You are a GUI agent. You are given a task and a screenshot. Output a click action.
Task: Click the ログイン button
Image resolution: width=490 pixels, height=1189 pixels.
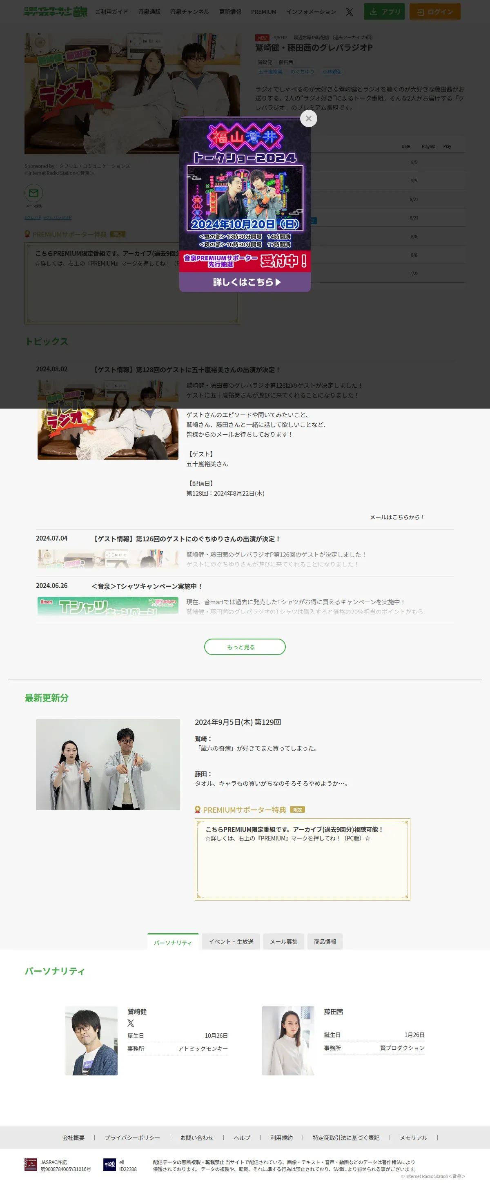pyautogui.click(x=435, y=11)
